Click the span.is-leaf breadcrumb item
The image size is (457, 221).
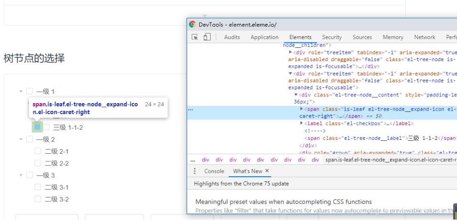pos(390,160)
